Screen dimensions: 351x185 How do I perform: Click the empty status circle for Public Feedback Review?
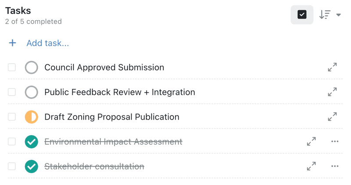coord(31,92)
